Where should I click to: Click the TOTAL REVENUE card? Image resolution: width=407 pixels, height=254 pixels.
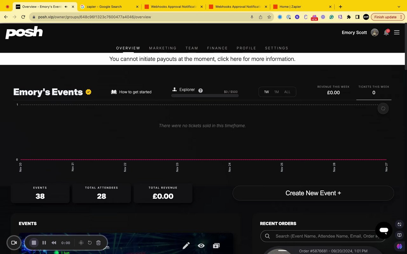163,193
